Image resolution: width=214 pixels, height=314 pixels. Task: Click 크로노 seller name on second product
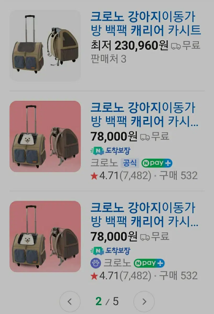104,163
